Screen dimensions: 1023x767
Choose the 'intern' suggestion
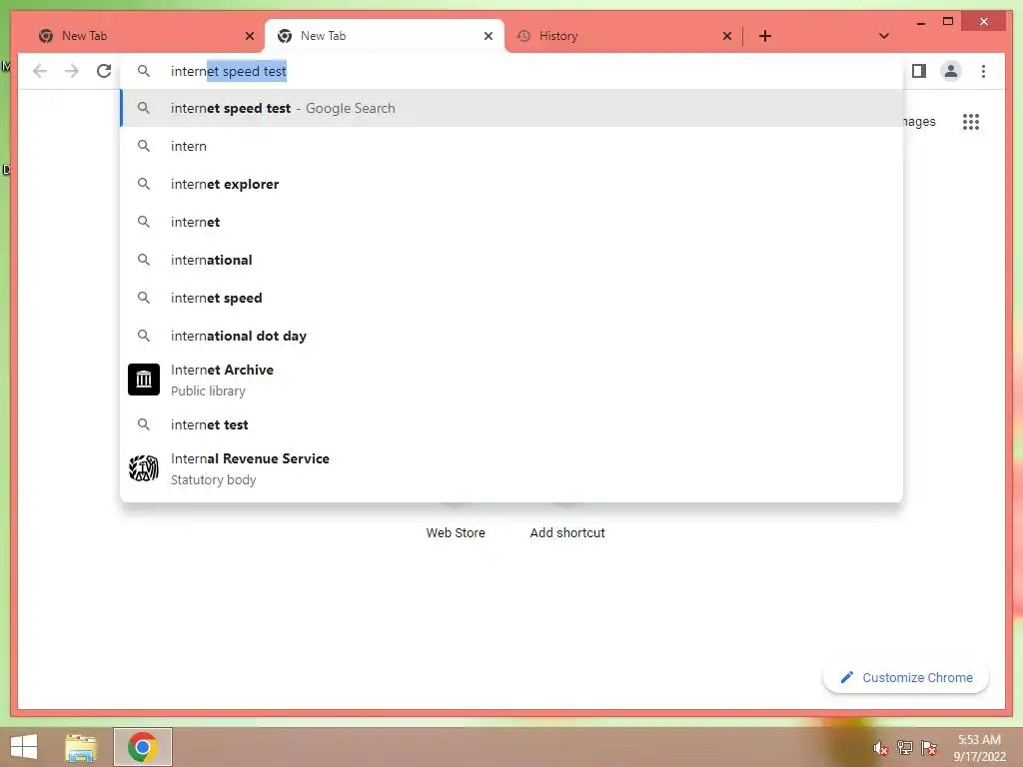(511, 146)
